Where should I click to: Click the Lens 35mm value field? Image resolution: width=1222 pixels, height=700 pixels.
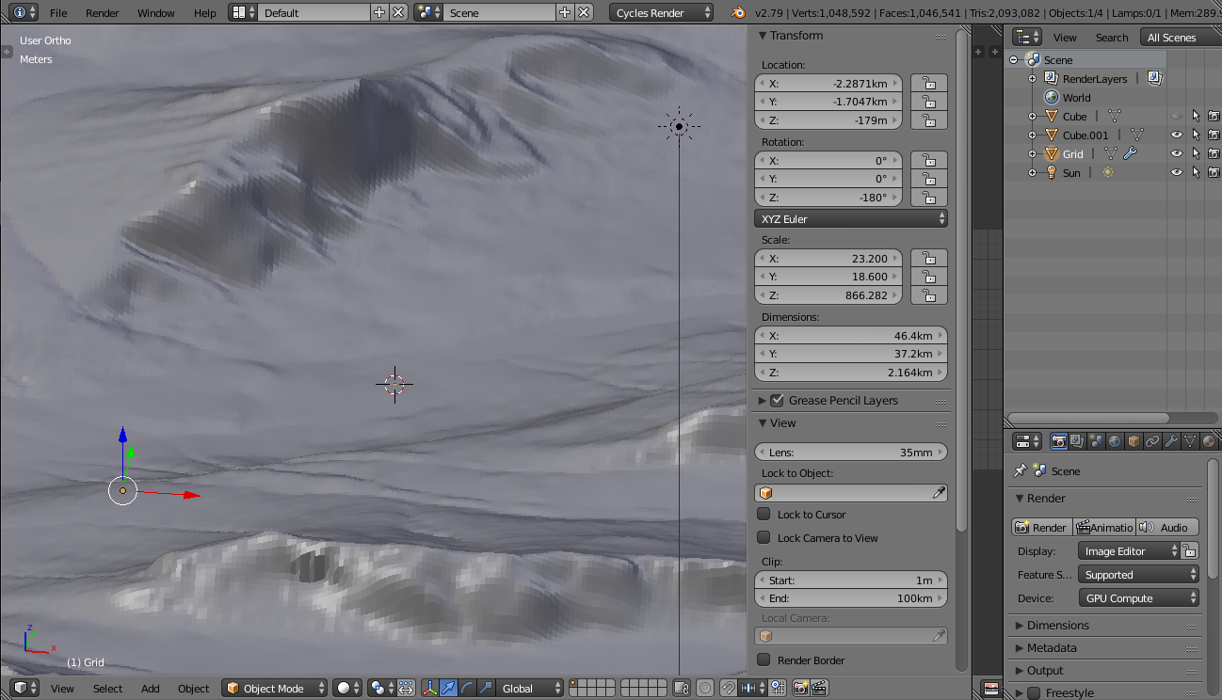pos(851,452)
